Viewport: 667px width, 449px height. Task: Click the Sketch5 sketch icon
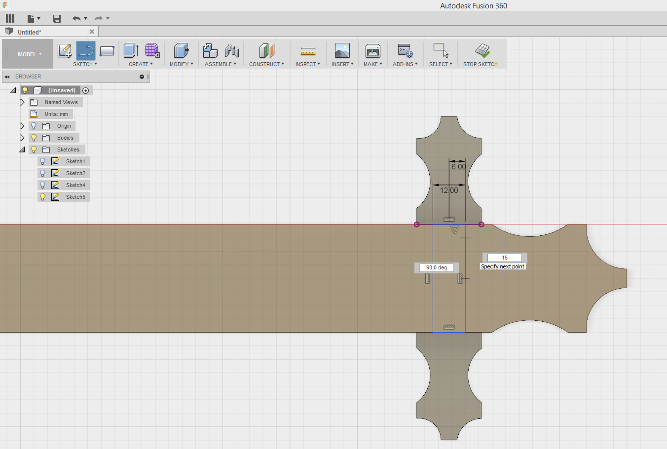[56, 197]
